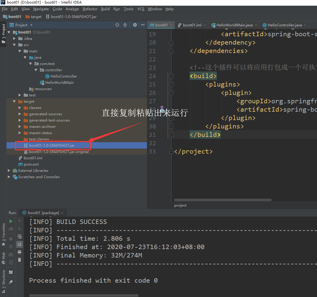This screenshot has width=317, height=297.
Task: Collapse all in Project panel
Action: (125, 25)
